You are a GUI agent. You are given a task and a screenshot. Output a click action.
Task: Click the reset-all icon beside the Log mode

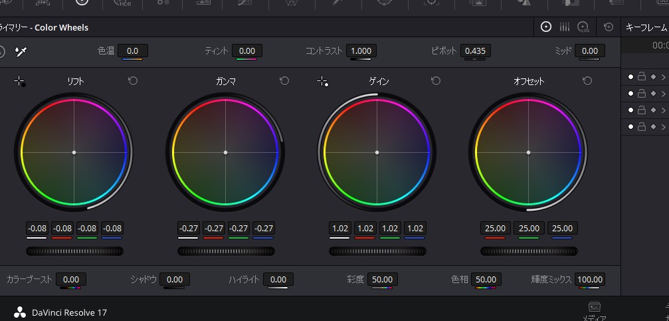tap(609, 27)
